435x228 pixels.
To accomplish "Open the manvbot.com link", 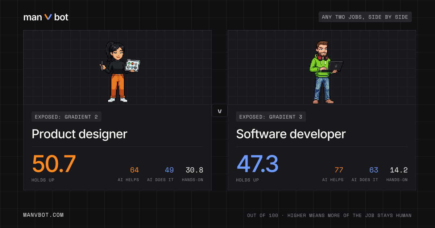I will click(x=43, y=215).
